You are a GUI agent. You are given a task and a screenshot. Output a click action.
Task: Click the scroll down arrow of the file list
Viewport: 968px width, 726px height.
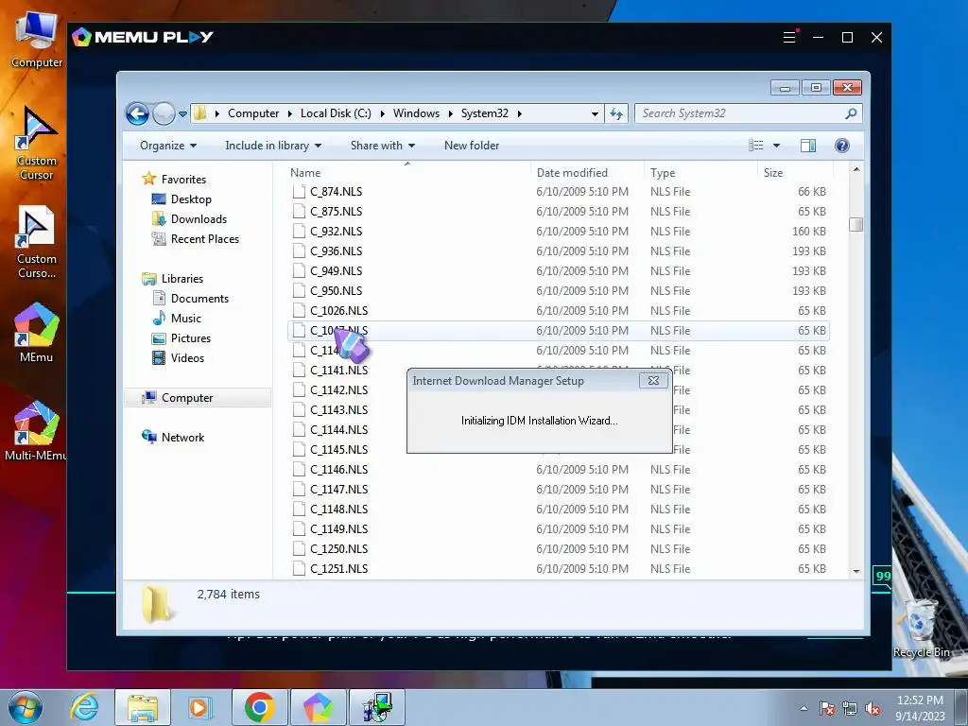pyautogui.click(x=856, y=571)
